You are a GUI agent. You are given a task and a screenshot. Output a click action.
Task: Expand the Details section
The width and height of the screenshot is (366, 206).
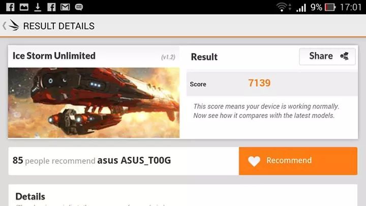(x=30, y=197)
